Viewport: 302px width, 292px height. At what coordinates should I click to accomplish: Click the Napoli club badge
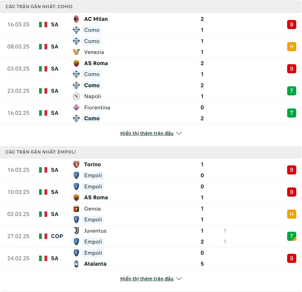76,96
